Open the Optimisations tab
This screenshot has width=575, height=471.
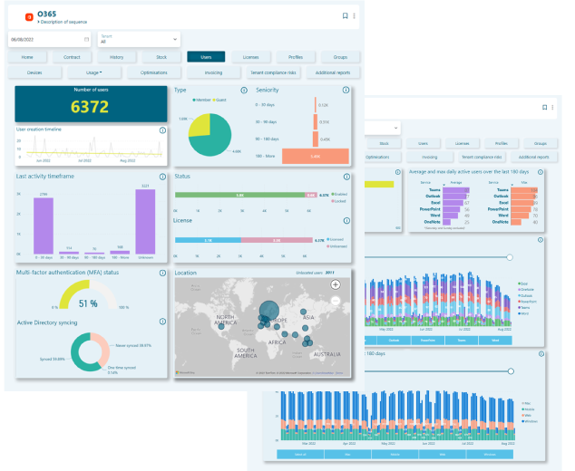point(154,72)
